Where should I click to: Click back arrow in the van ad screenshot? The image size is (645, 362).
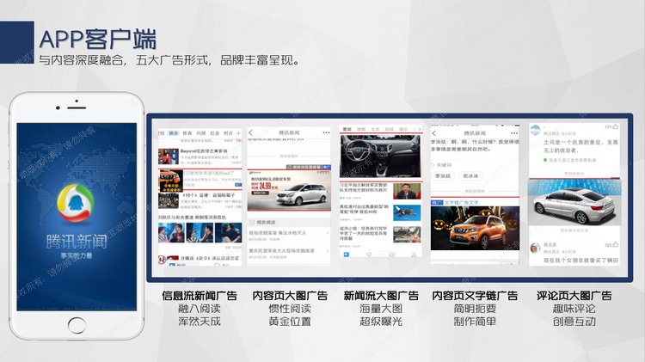point(250,132)
